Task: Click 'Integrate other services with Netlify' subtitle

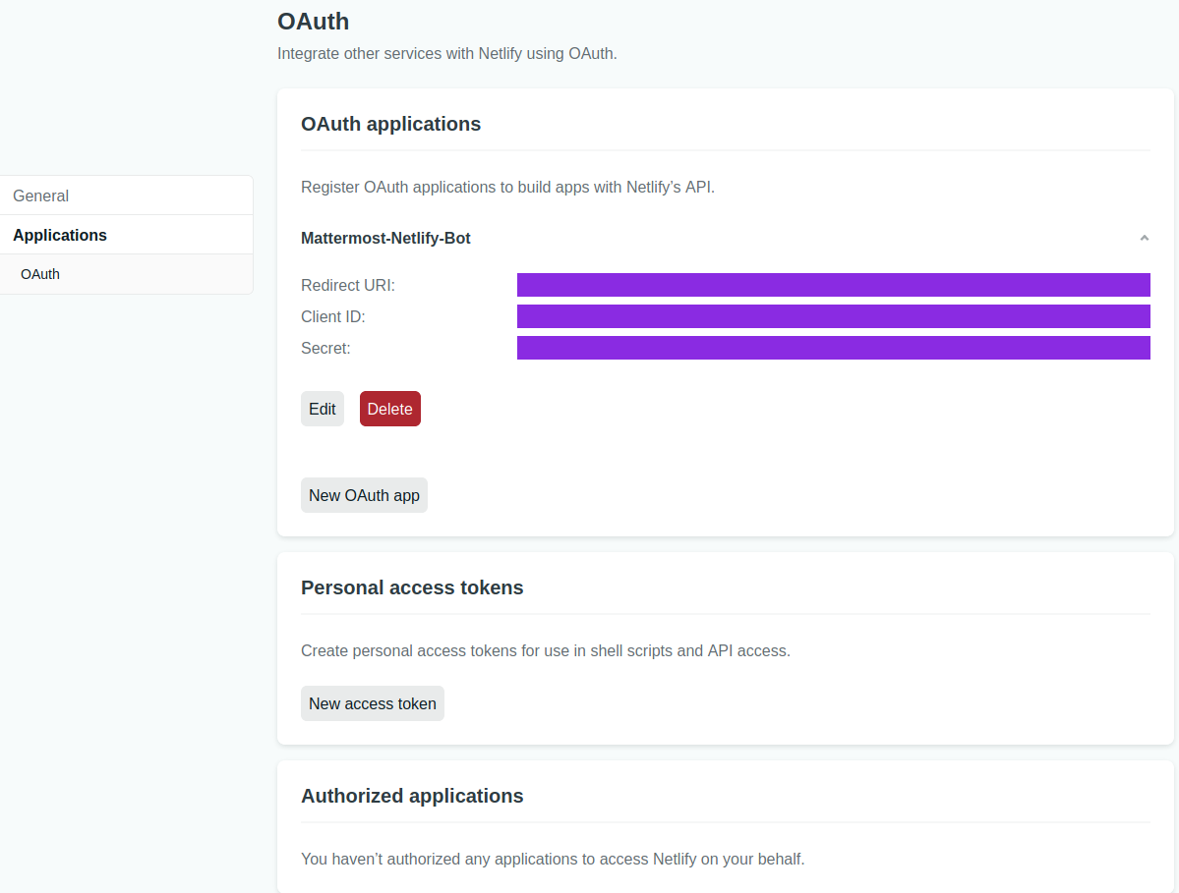Action: [447, 53]
